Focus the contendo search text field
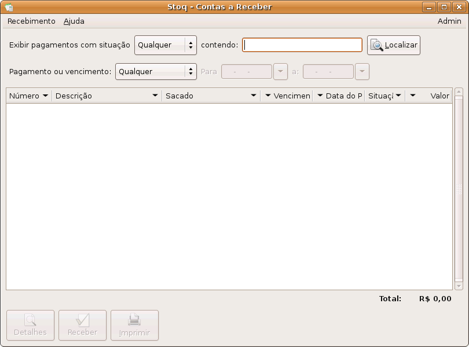This screenshot has width=469, height=347. click(302, 45)
